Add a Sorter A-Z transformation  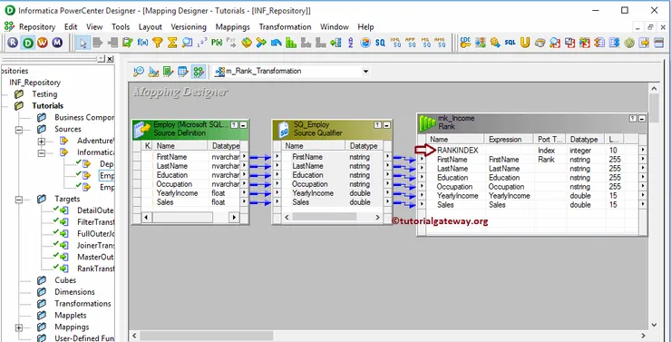351,43
